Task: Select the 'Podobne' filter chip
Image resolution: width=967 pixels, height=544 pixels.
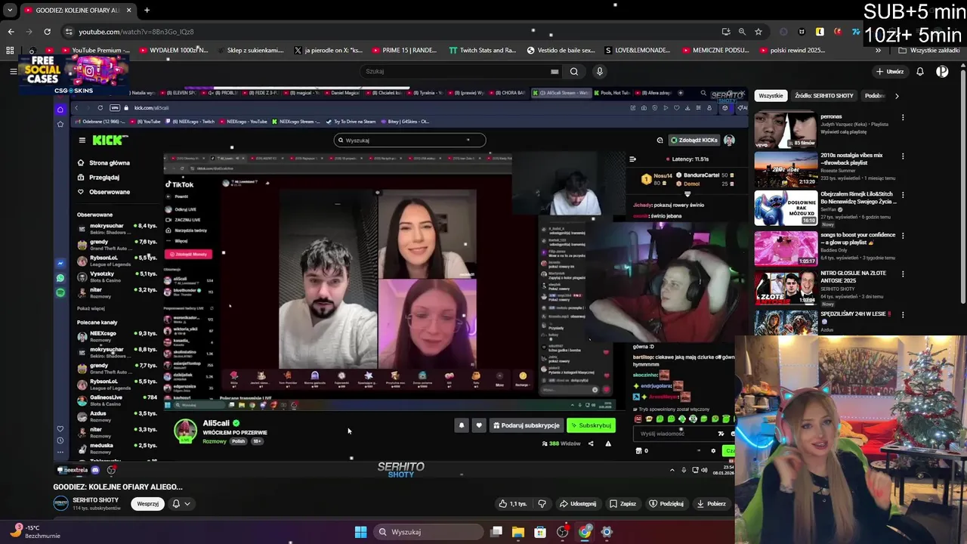Action: point(875,96)
